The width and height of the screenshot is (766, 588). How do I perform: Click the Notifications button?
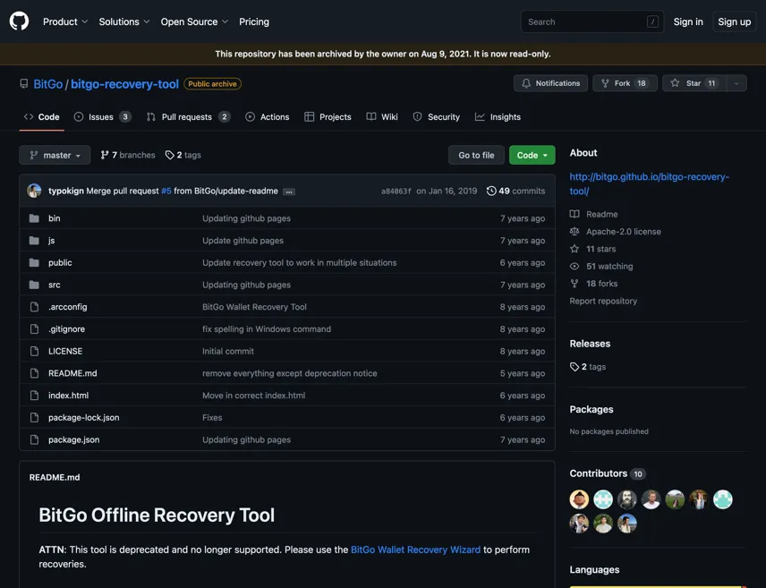550,83
